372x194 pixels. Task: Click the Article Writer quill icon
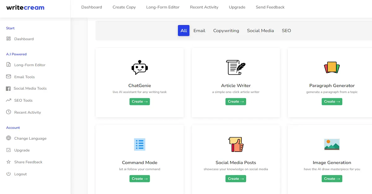tap(236, 67)
